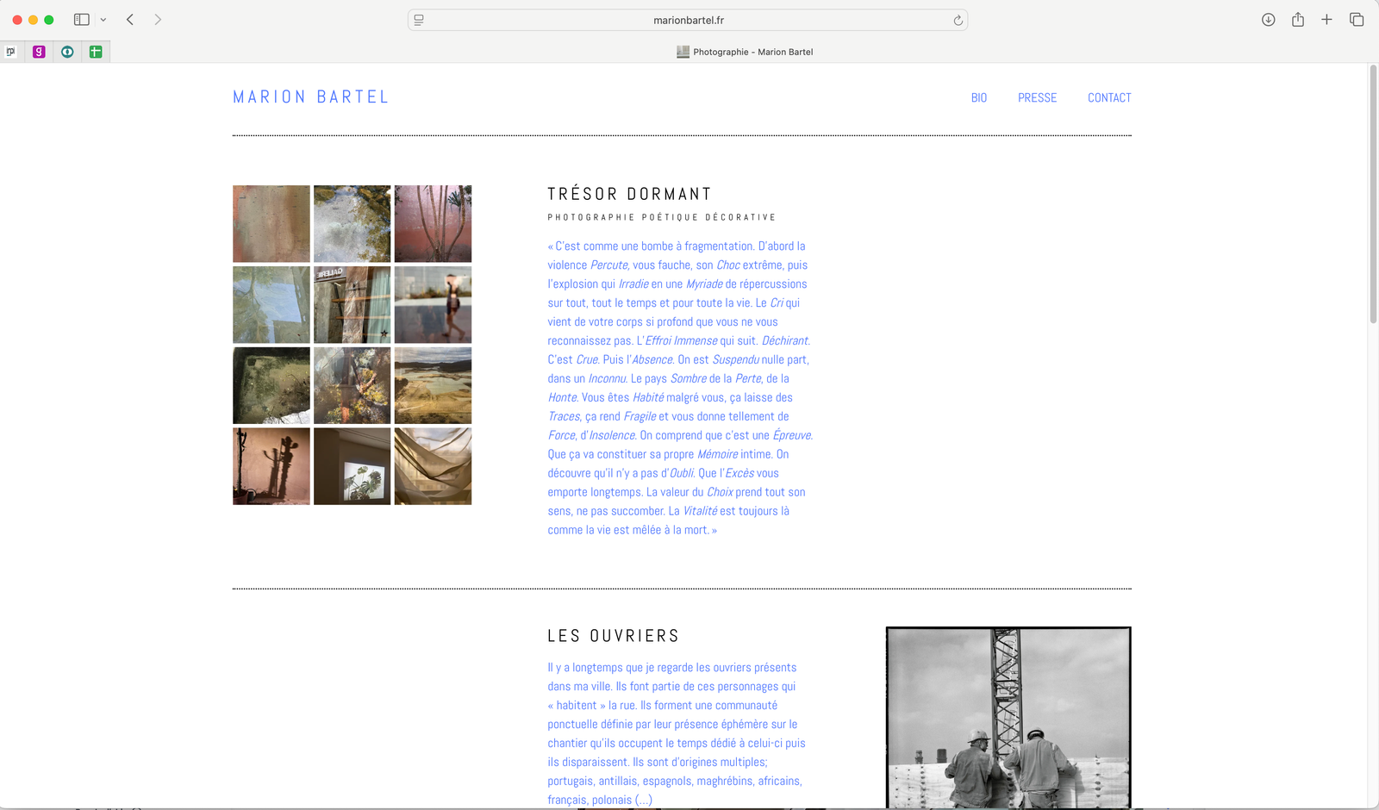Open the black-and-white workers crane photo
Viewport: 1379px width, 810px height.
pos(1008,717)
